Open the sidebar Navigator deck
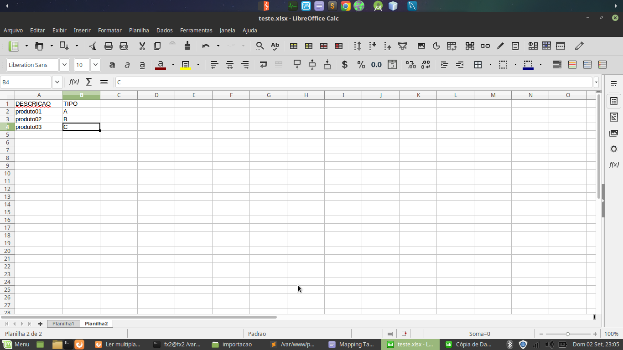 click(x=614, y=149)
